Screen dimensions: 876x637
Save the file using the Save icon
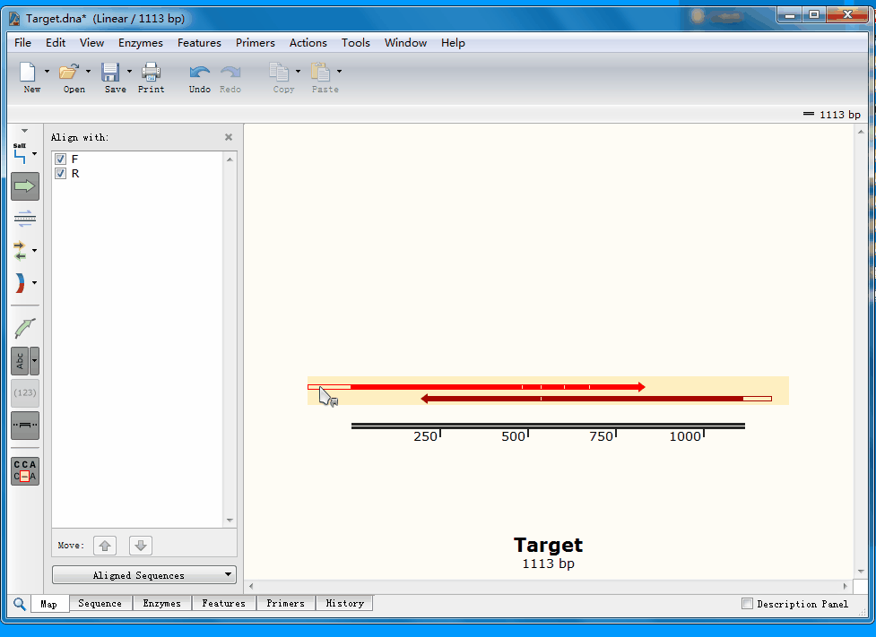pyautogui.click(x=111, y=73)
